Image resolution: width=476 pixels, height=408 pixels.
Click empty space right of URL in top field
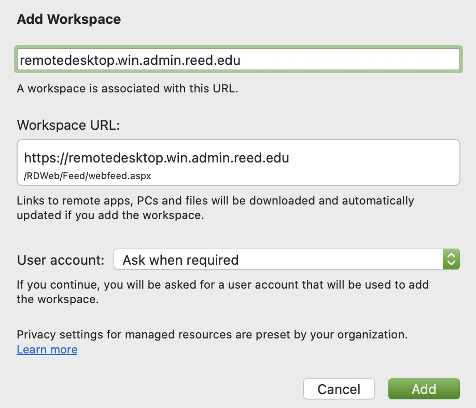coord(353,60)
